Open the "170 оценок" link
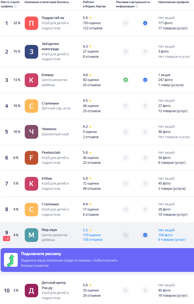 click(x=92, y=235)
